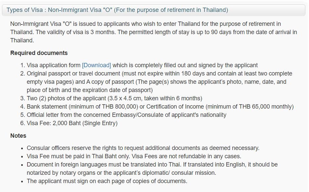Click the "Visa Fee must be paid in Thai Baht" note
The image size is (309, 192).
(78, 156)
